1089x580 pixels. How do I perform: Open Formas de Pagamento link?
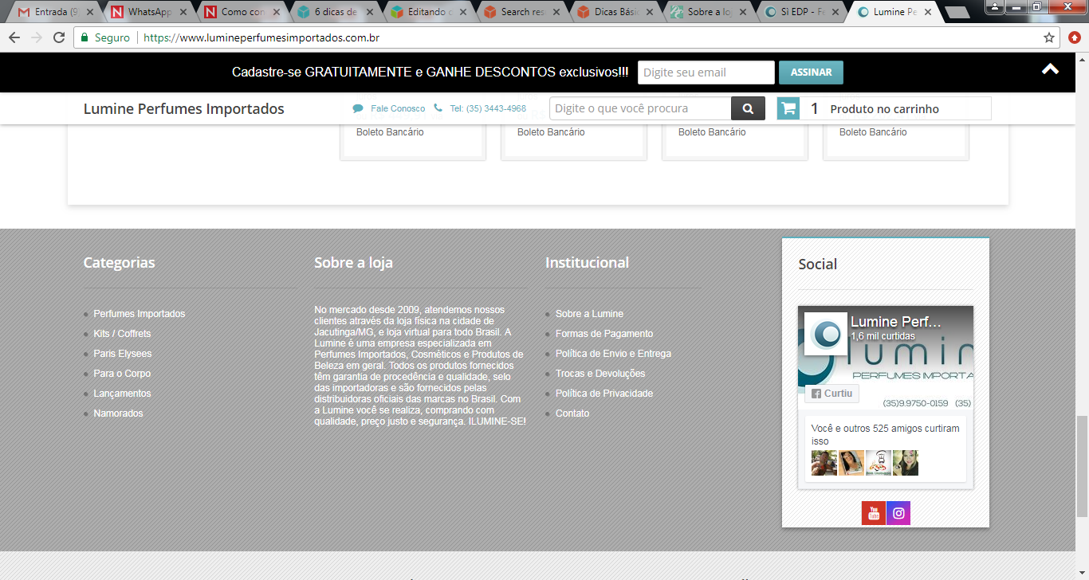click(x=604, y=334)
